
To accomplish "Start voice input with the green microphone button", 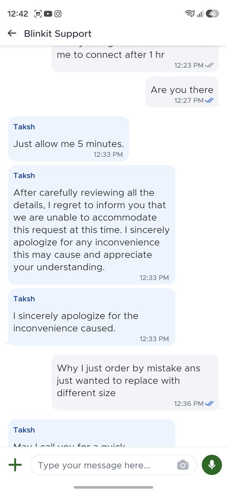I will pyautogui.click(x=212, y=465).
